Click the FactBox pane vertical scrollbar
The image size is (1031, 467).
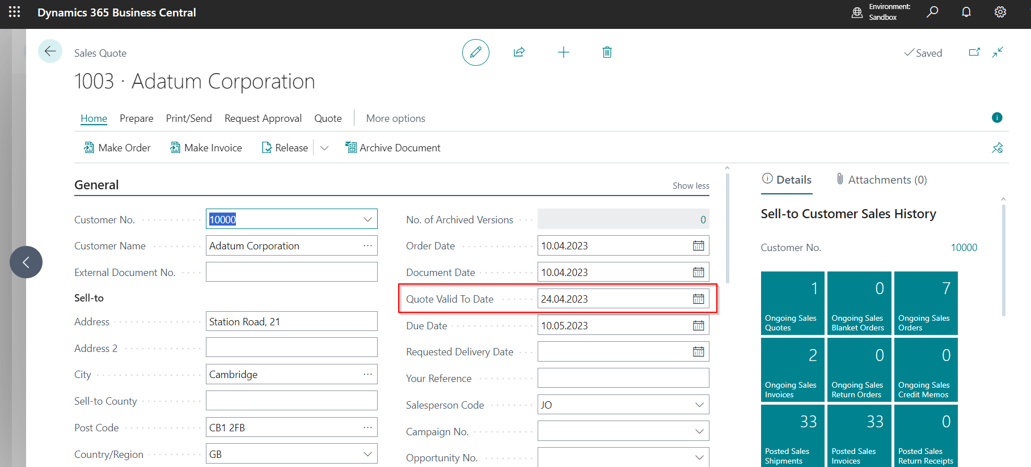(x=1003, y=261)
